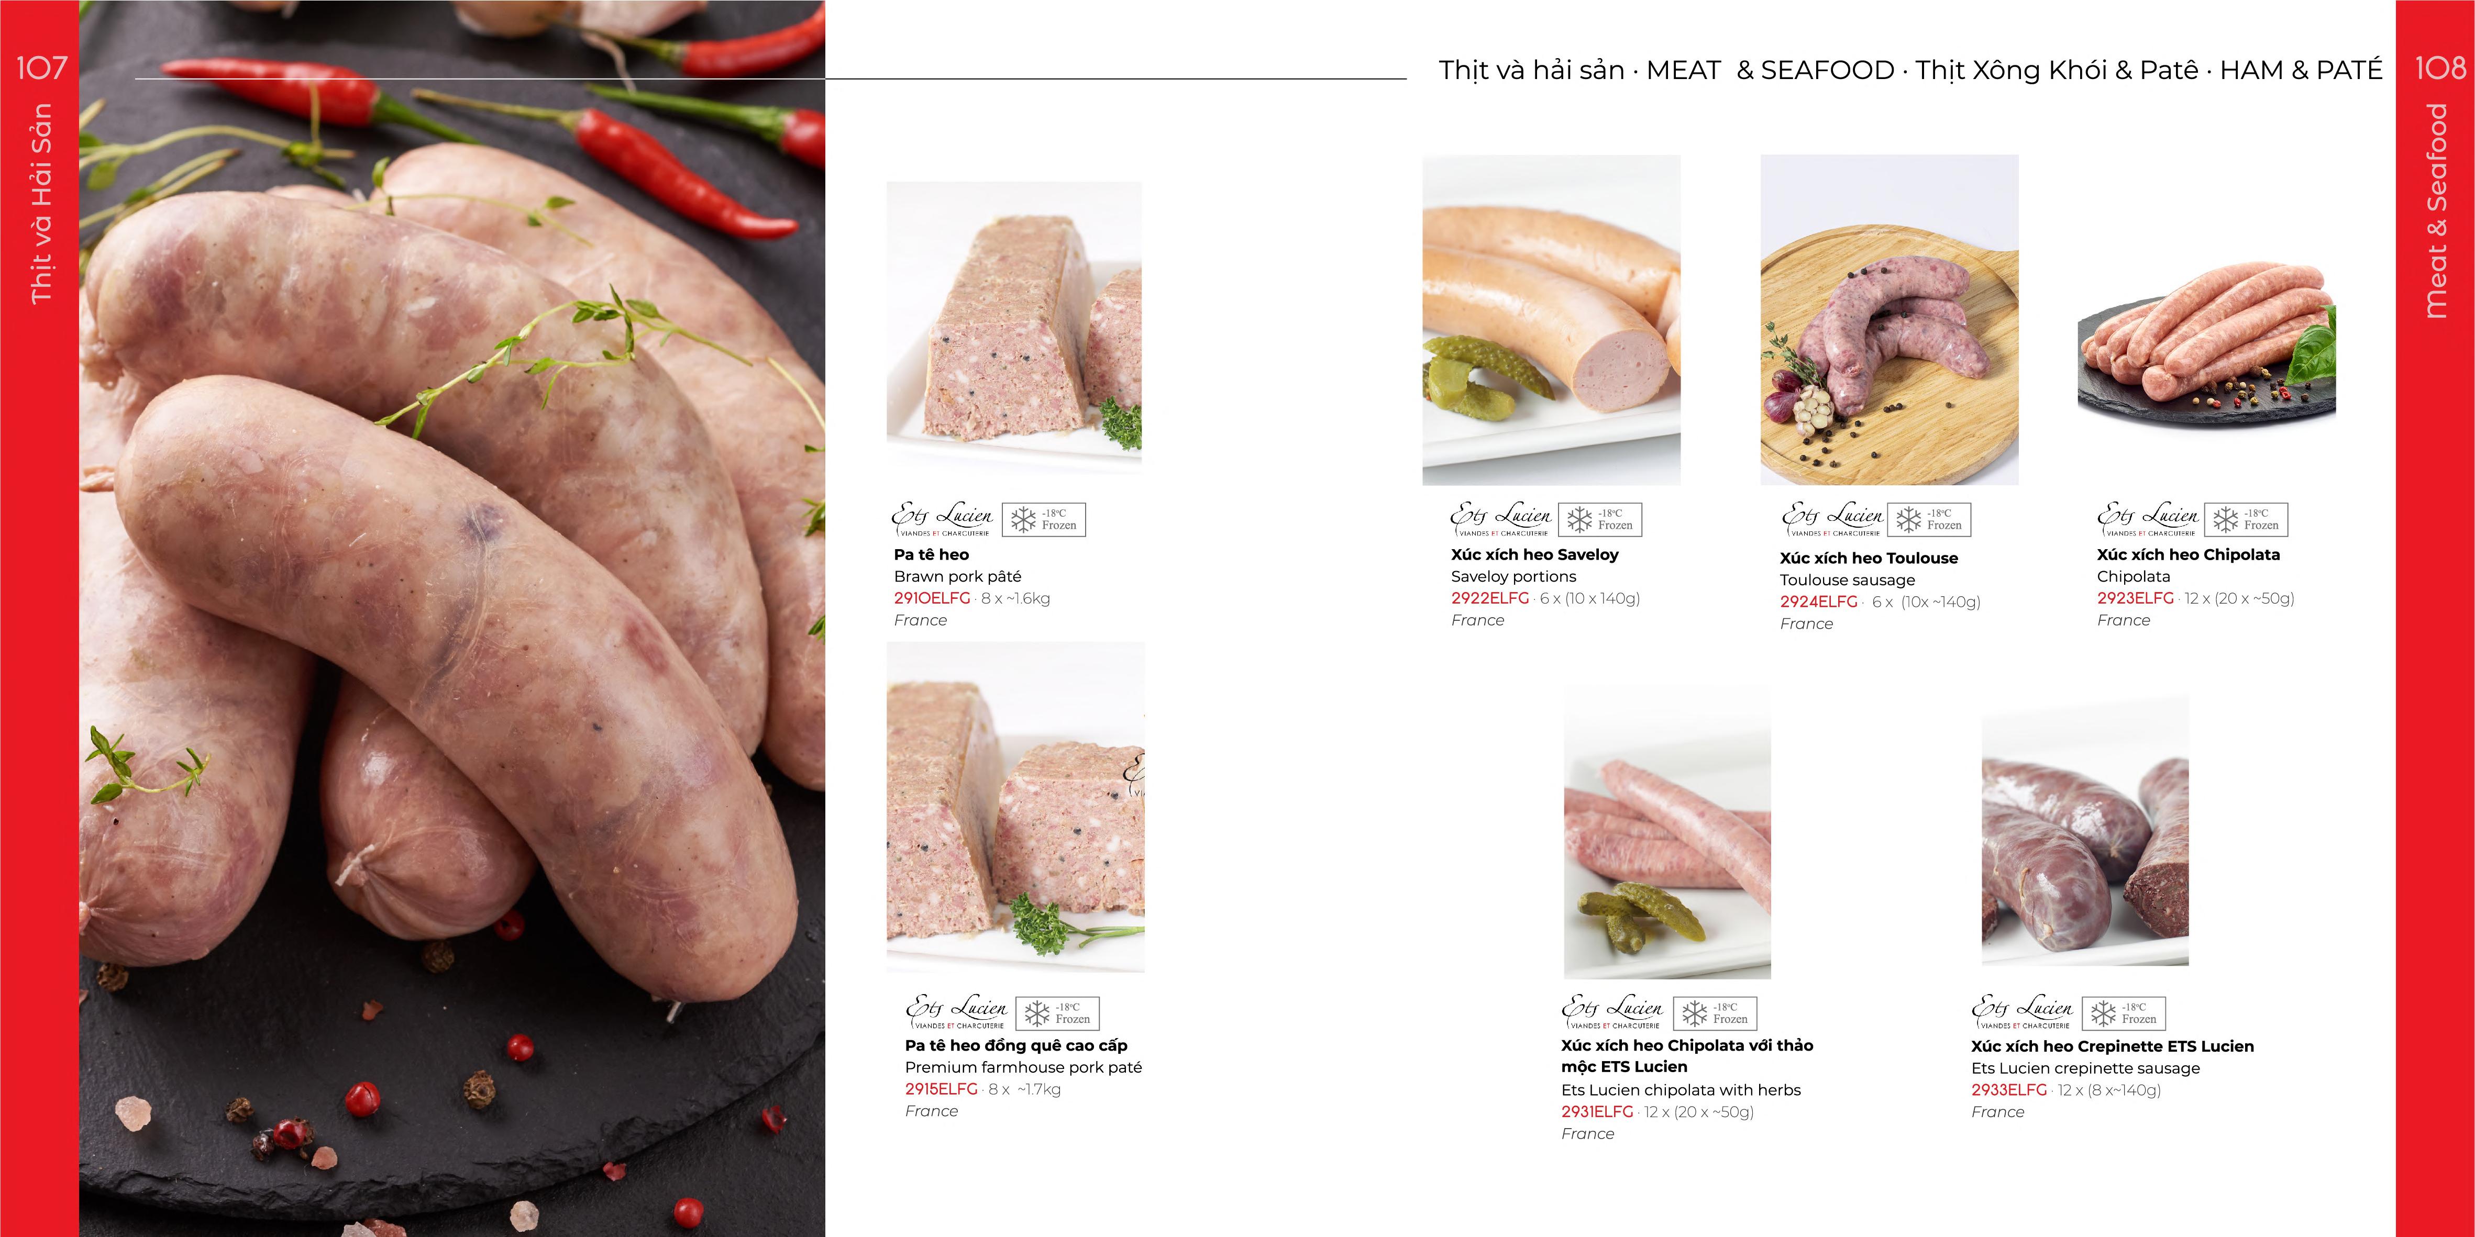This screenshot has height=1237, width=2475.
Task: Click the Frozen badge for Ets Lucien chipolata with herbs
Action: (1714, 1013)
